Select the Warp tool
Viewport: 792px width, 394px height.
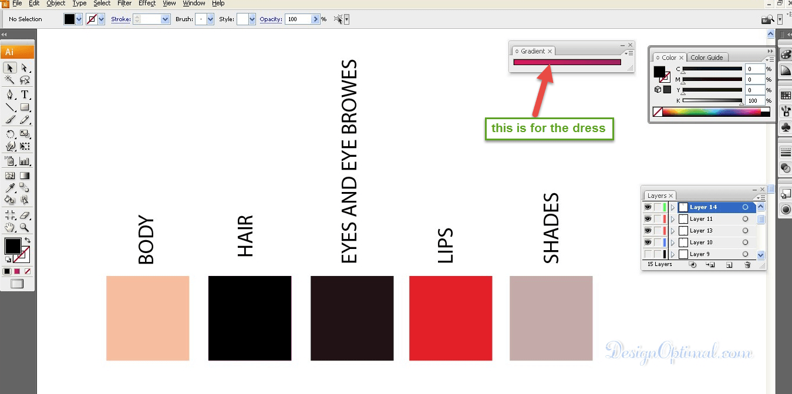coord(10,146)
